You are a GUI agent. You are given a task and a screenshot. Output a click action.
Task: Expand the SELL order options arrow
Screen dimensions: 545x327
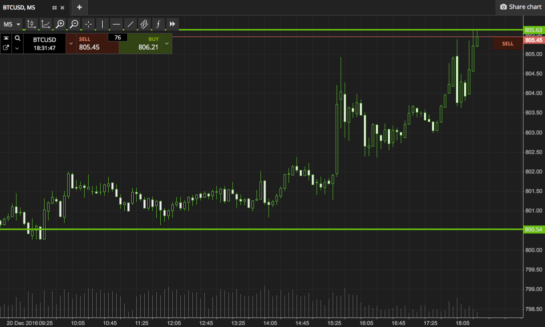tap(71, 43)
